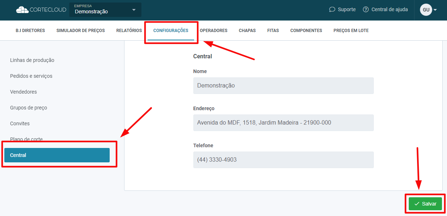This screenshot has height=216, width=447.
Task: Select Grupos de preço in sidebar
Action: click(x=29, y=108)
